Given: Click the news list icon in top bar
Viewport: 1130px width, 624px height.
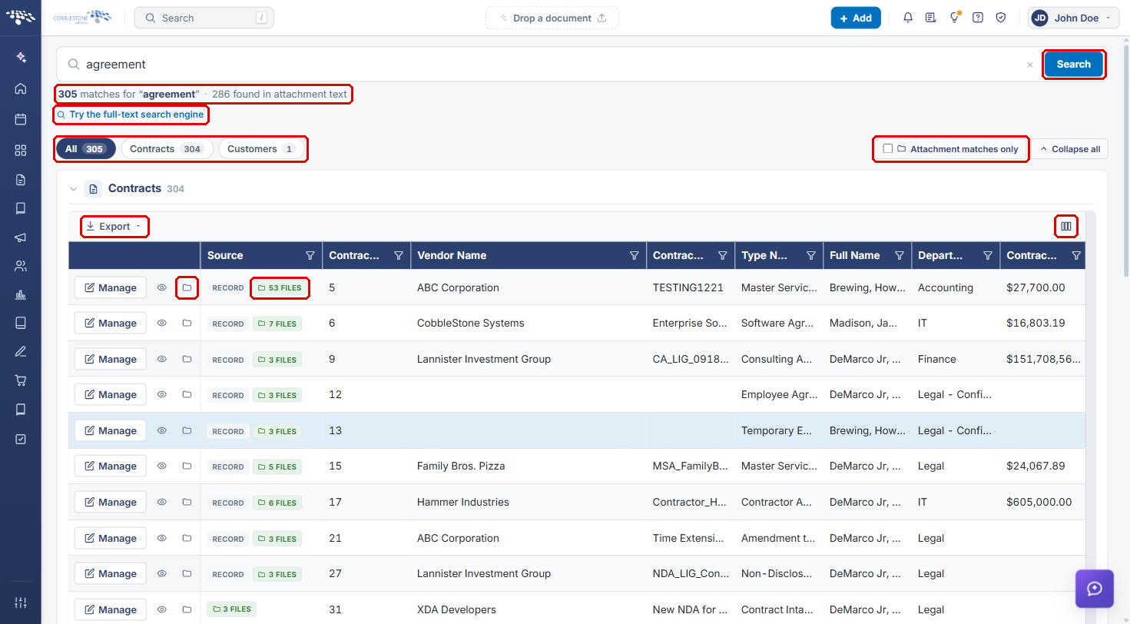Looking at the screenshot, I should (931, 18).
